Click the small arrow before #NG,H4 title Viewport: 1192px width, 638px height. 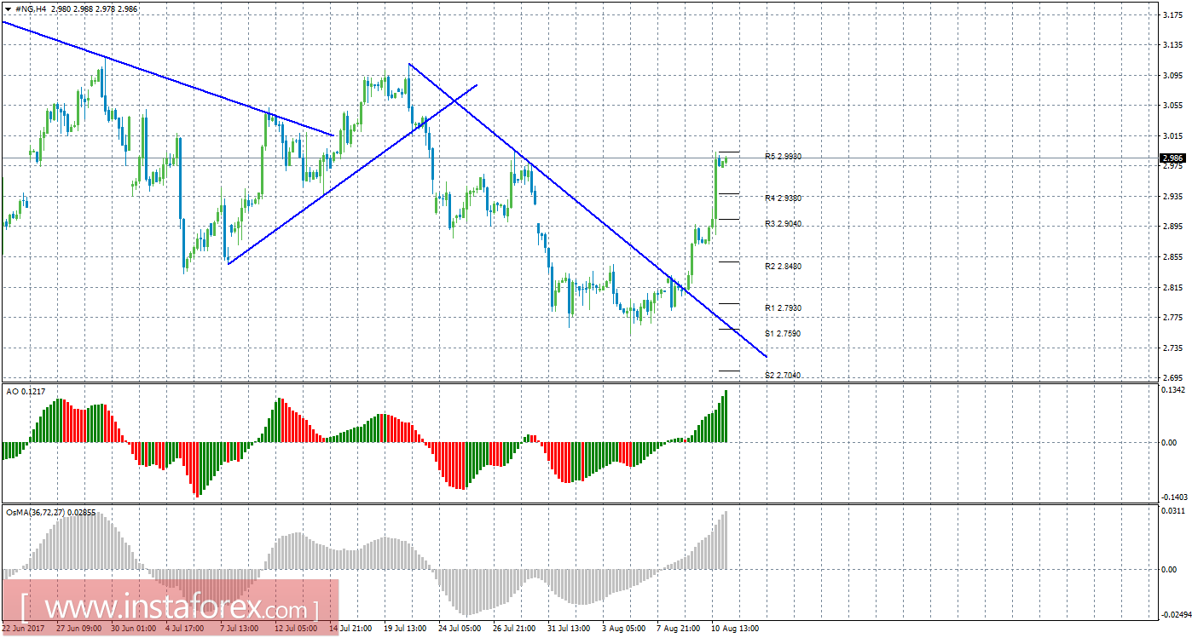coord(8,9)
